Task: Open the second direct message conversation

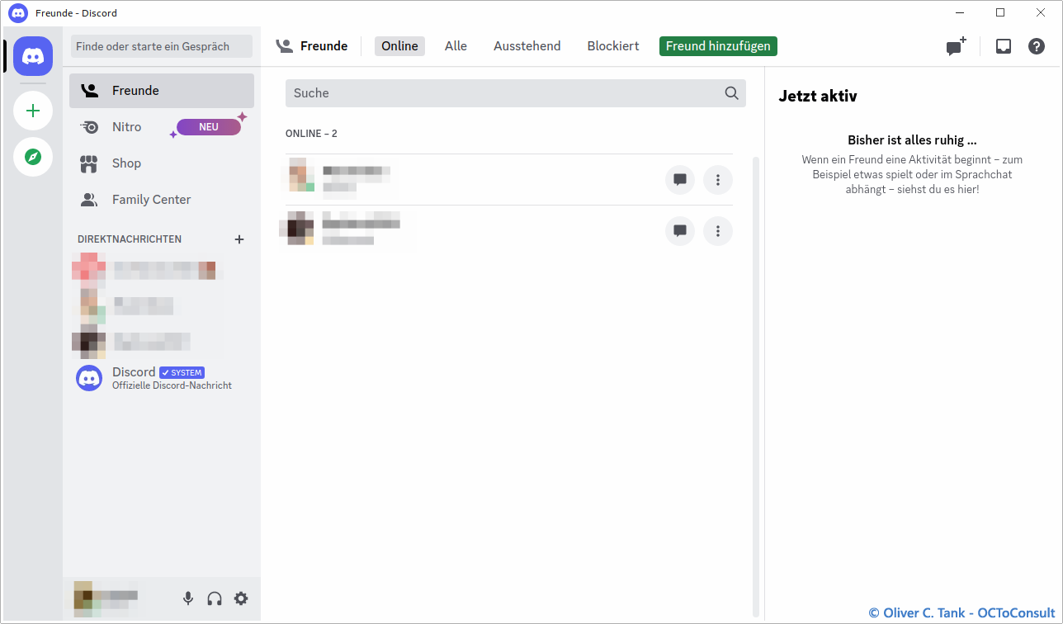Action: (x=162, y=305)
